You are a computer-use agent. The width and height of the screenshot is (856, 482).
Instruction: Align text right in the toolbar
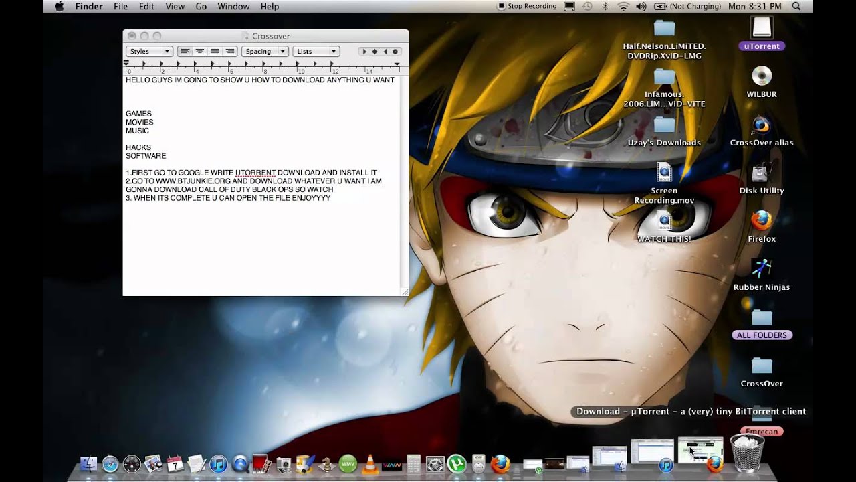(229, 52)
